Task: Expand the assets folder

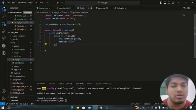Action: point(16,46)
